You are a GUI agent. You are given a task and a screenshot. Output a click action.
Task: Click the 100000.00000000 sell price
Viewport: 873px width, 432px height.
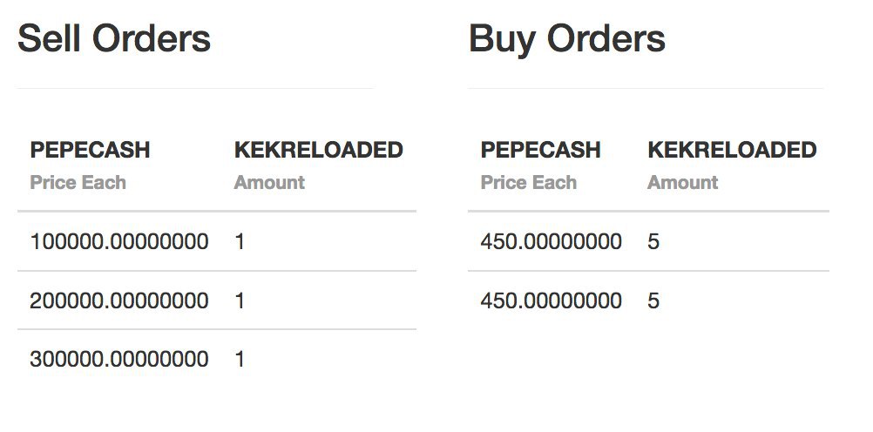click(x=119, y=241)
